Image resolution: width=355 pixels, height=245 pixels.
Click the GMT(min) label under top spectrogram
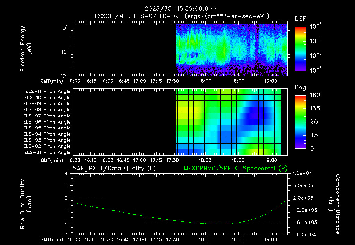(52, 81)
